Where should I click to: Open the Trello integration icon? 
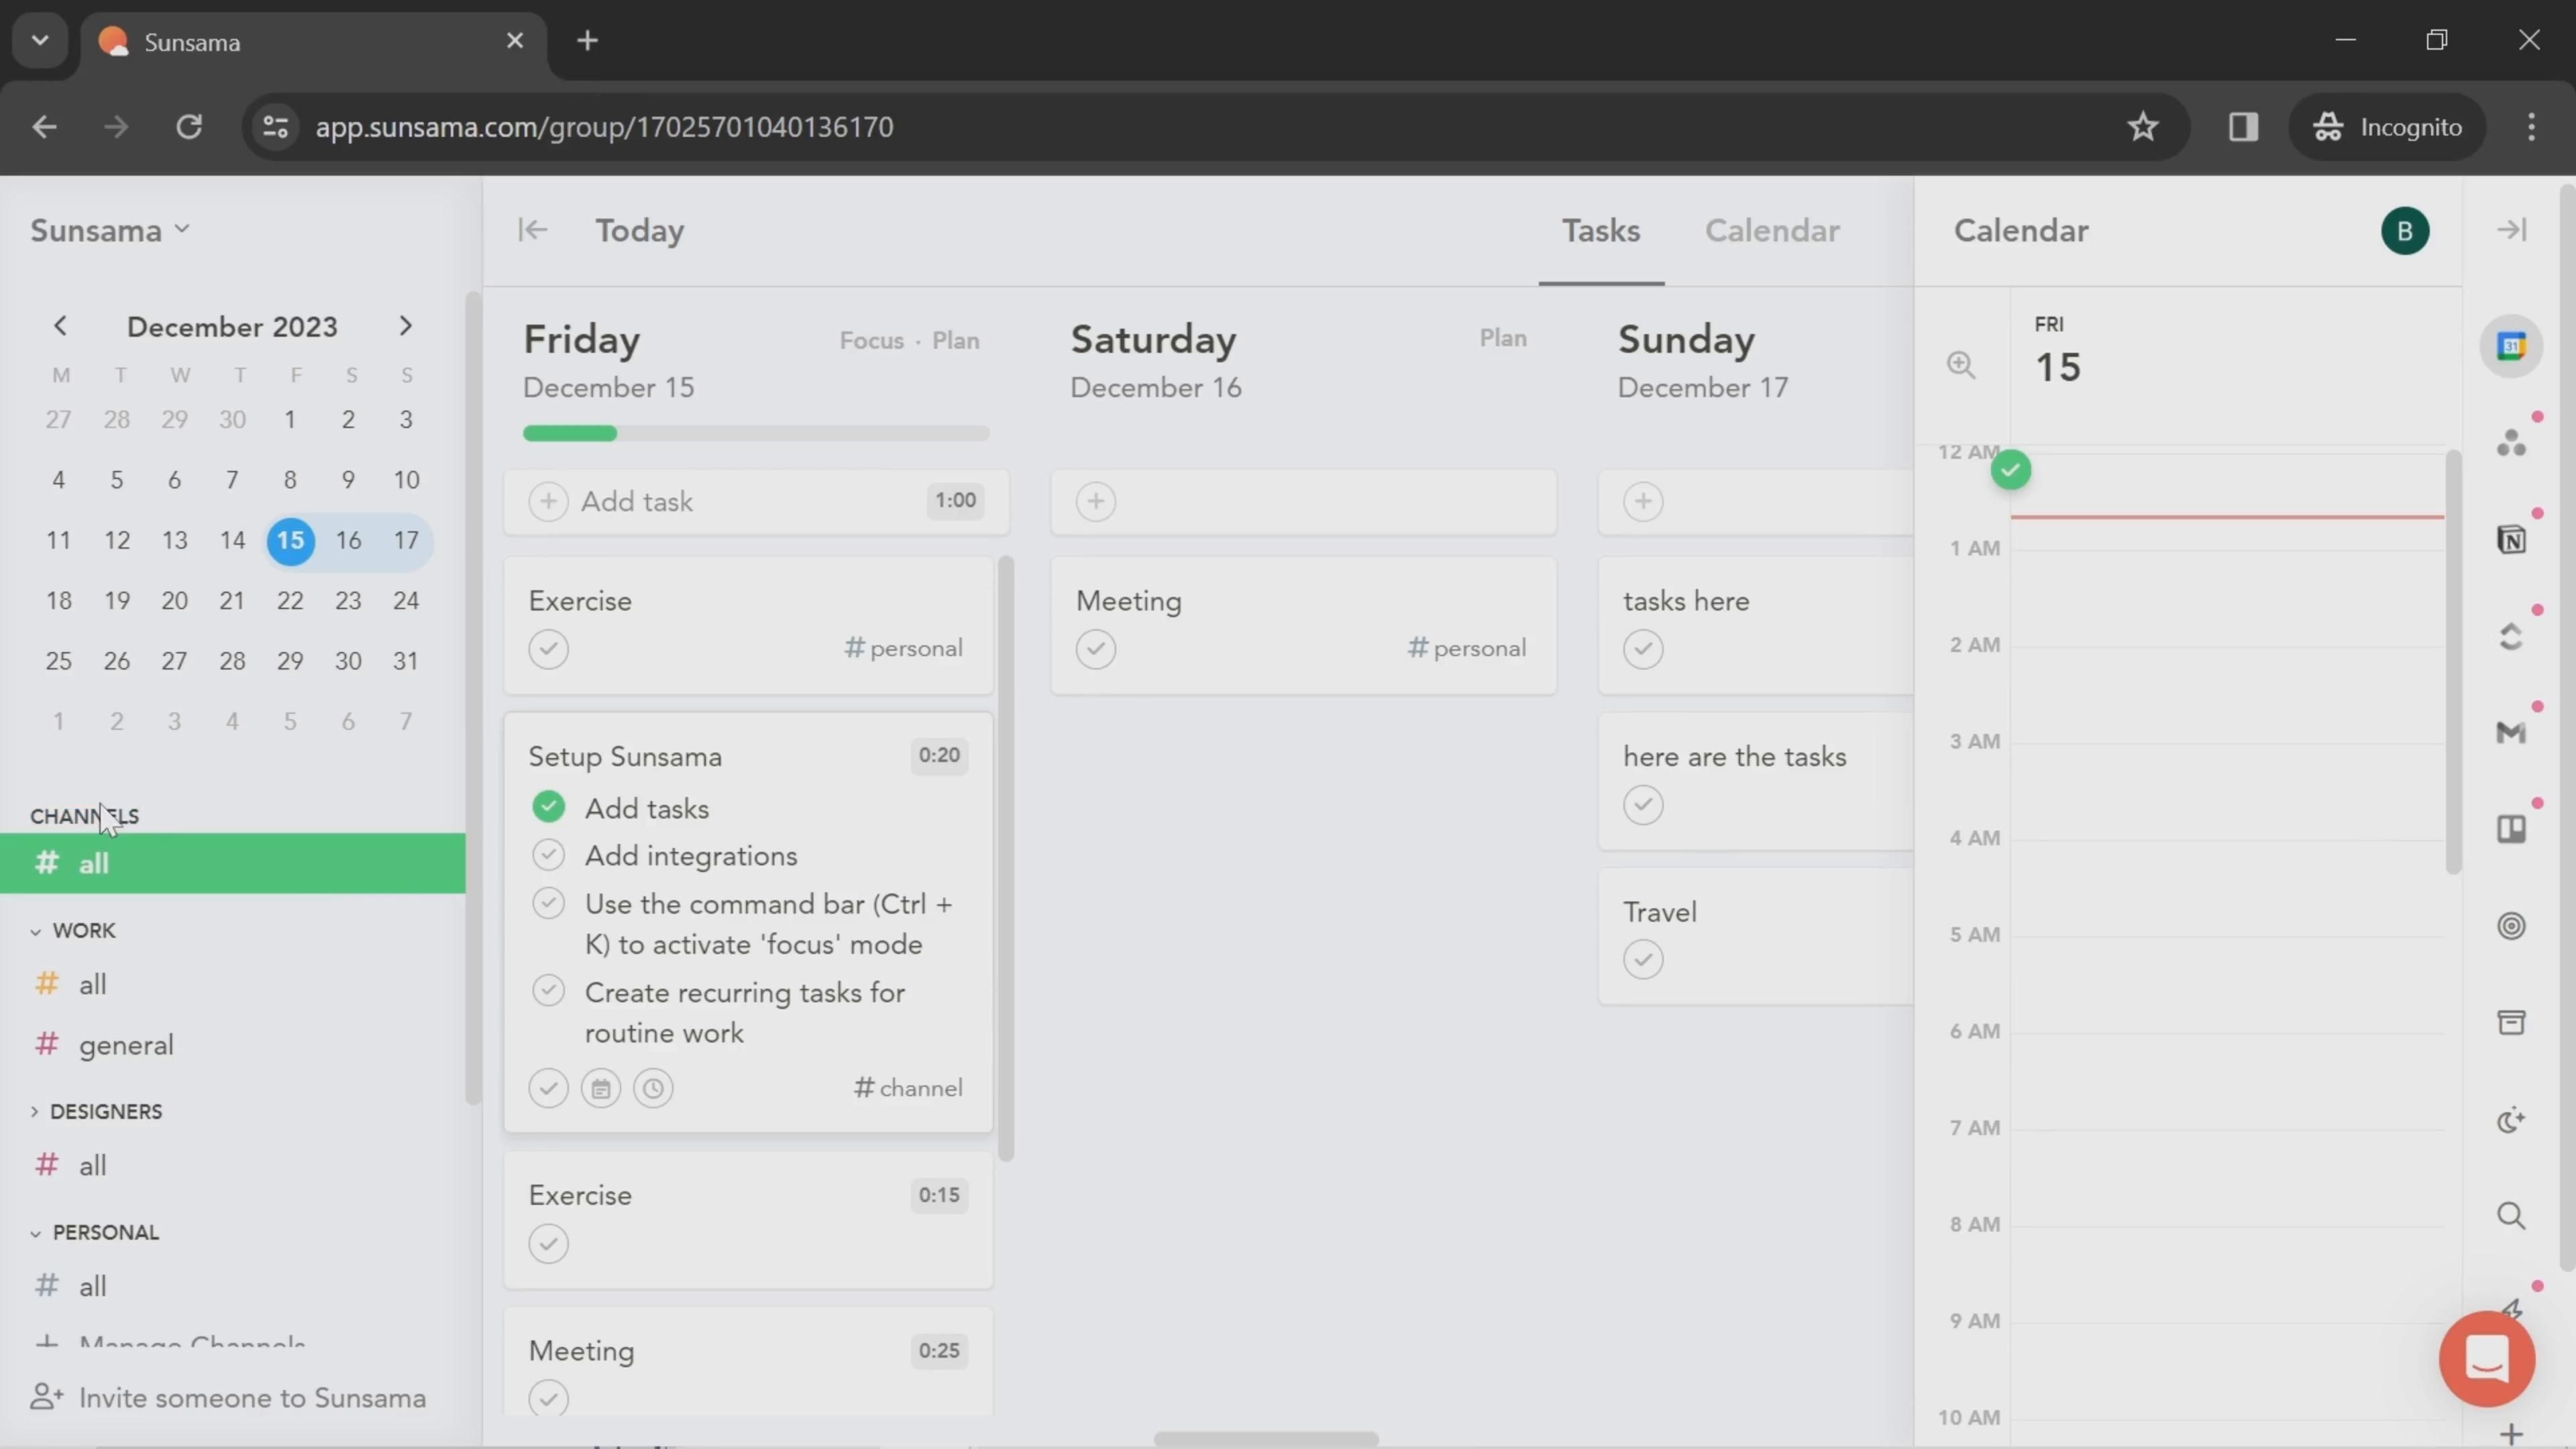(2511, 829)
